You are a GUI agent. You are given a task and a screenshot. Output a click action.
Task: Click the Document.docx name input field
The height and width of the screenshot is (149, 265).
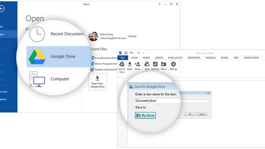point(157,101)
